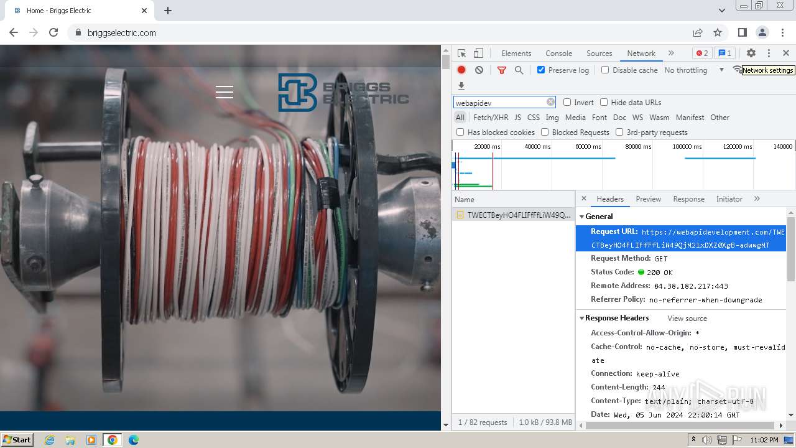Open network search magnifier
Viewport: 796px width, 448px height.
(x=519, y=70)
